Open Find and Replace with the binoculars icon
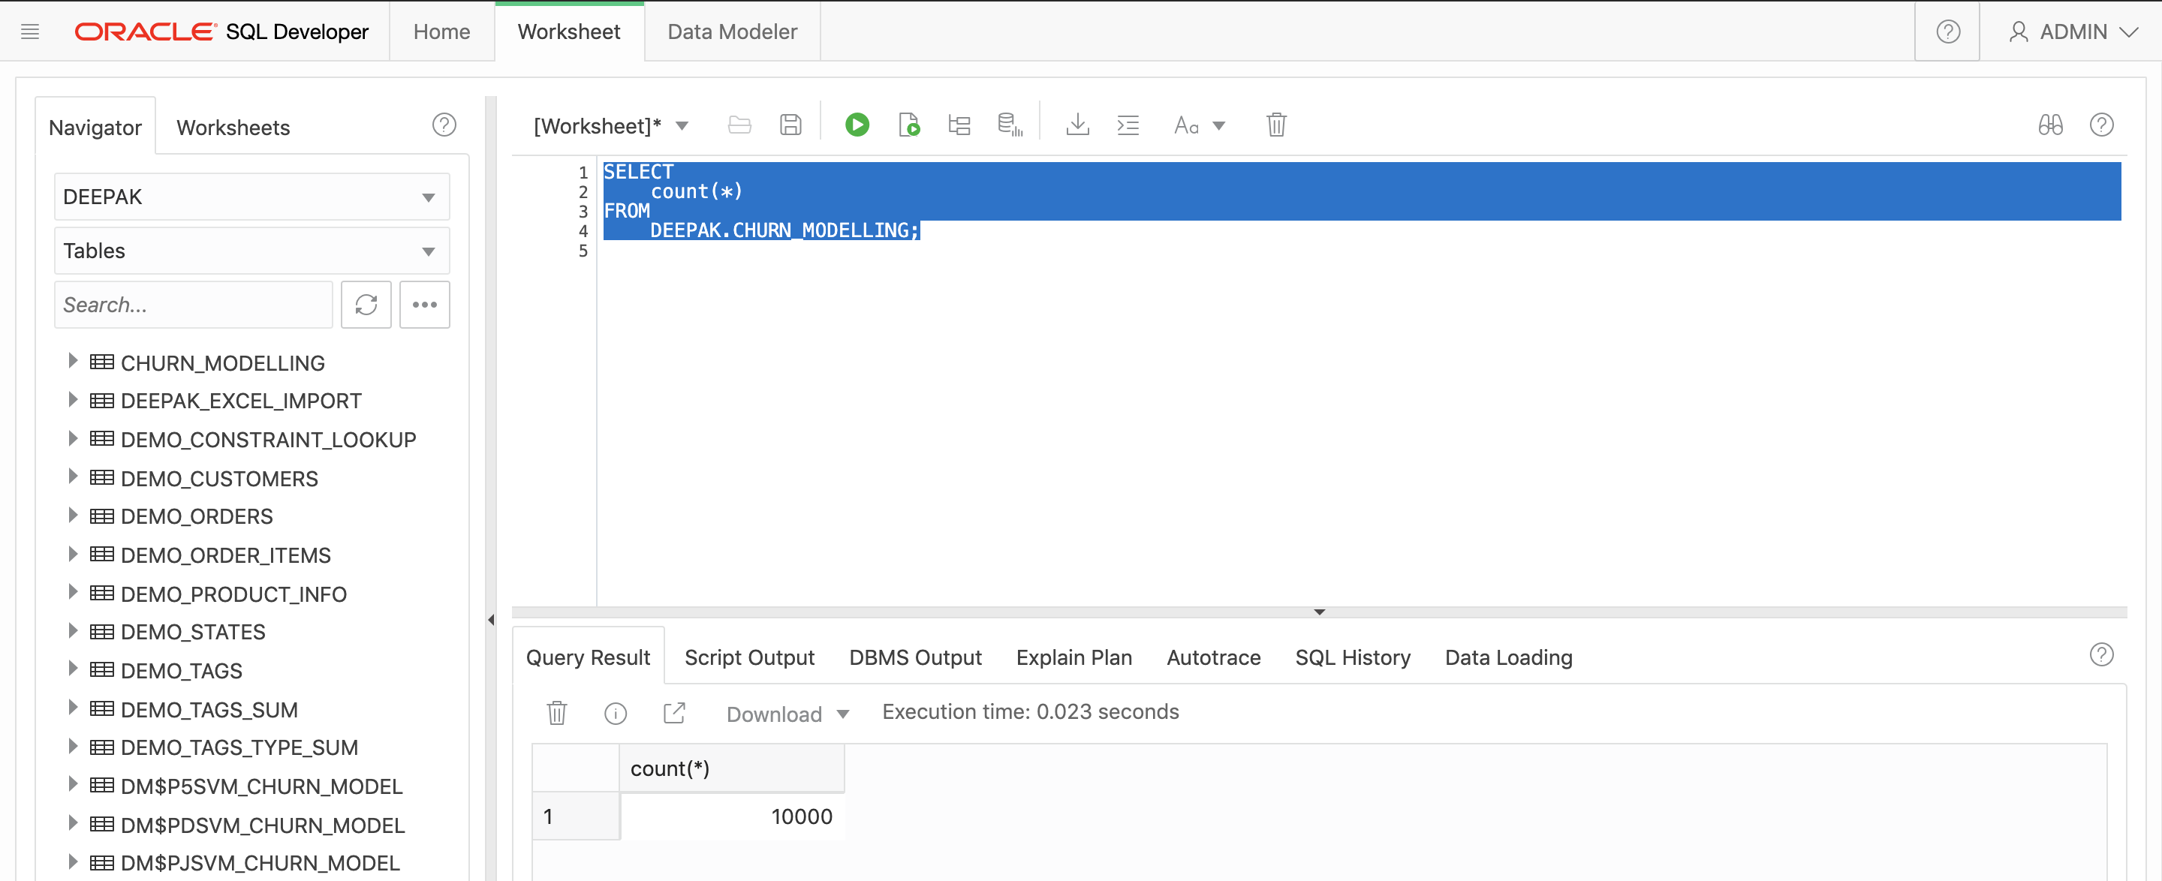The width and height of the screenshot is (2162, 881). [2050, 124]
